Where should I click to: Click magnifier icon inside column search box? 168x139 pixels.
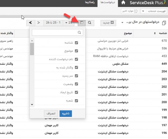coord(79,33)
